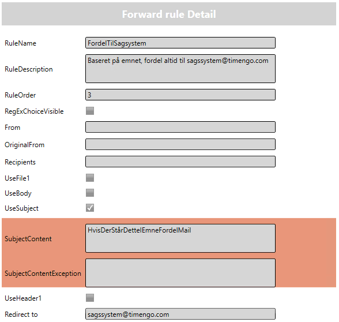Click the UseSubject label

point(22,208)
